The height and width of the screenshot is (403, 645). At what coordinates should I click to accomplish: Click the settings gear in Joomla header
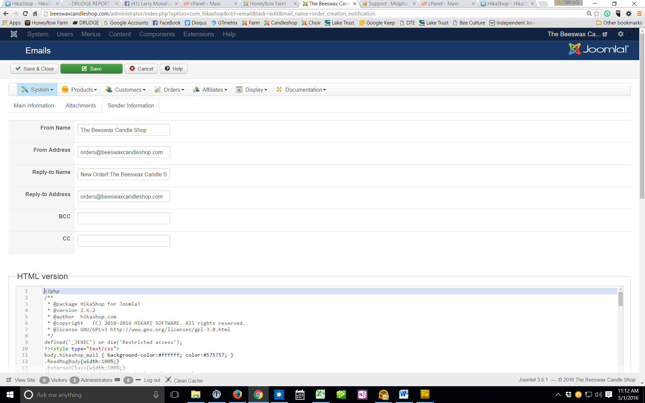621,34
